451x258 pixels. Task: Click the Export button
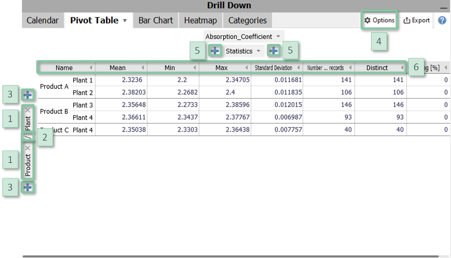click(416, 20)
